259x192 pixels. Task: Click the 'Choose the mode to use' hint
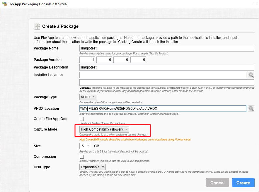tap(113, 135)
